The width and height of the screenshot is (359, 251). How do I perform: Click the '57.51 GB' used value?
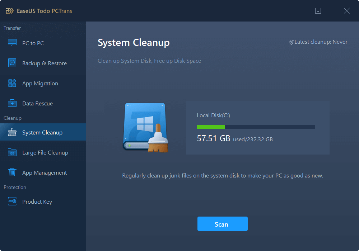214,138
